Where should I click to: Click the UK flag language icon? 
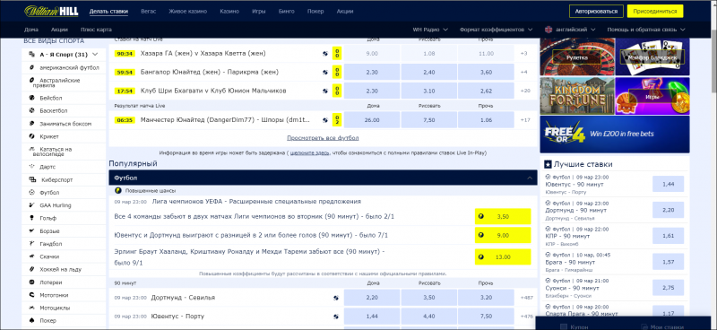(x=549, y=30)
